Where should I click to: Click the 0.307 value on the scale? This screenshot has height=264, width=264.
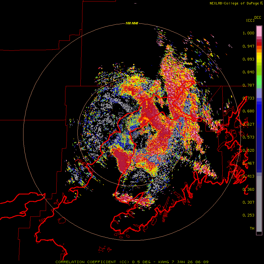[x=248, y=202]
